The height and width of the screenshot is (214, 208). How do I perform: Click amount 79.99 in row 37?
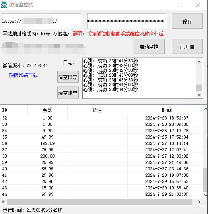coord(47,150)
